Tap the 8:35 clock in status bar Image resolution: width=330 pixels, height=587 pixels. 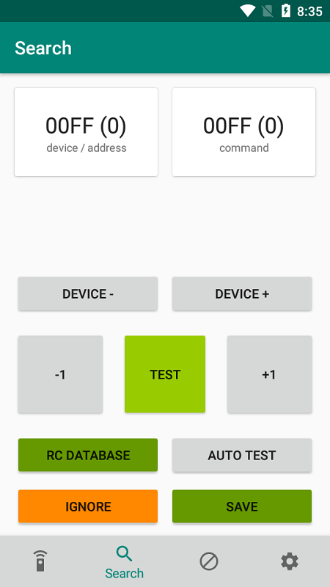coord(309,12)
